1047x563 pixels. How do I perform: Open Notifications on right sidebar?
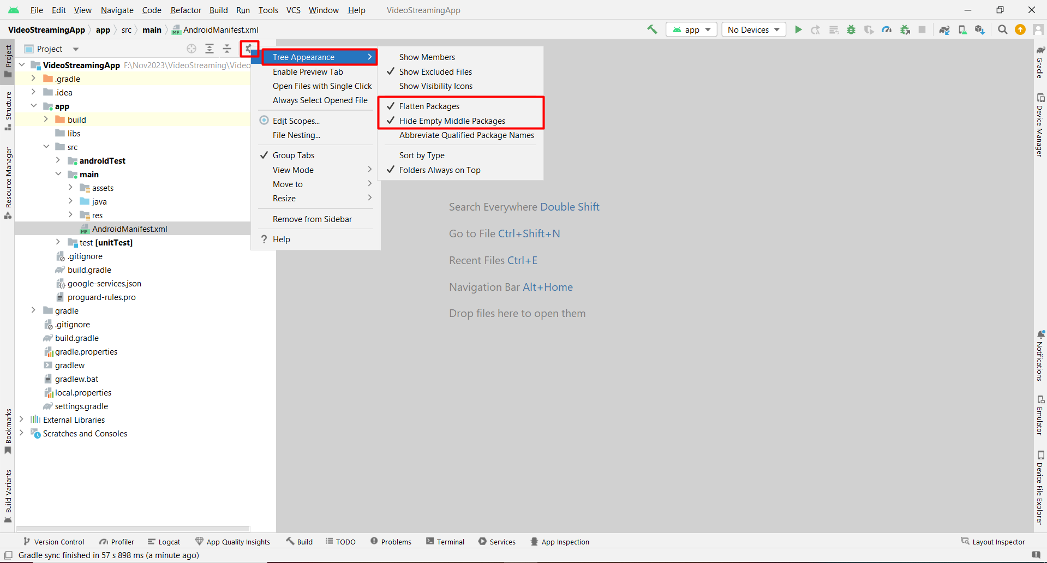(x=1040, y=355)
